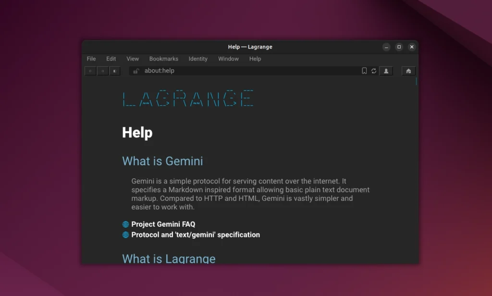Go to the home capsule page
The height and width of the screenshot is (296, 492).
(x=408, y=71)
